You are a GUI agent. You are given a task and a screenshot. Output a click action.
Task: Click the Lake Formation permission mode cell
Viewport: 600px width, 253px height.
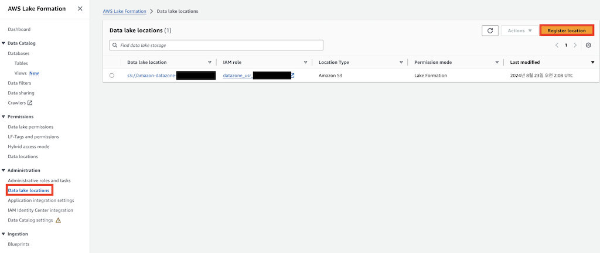pyautogui.click(x=431, y=76)
